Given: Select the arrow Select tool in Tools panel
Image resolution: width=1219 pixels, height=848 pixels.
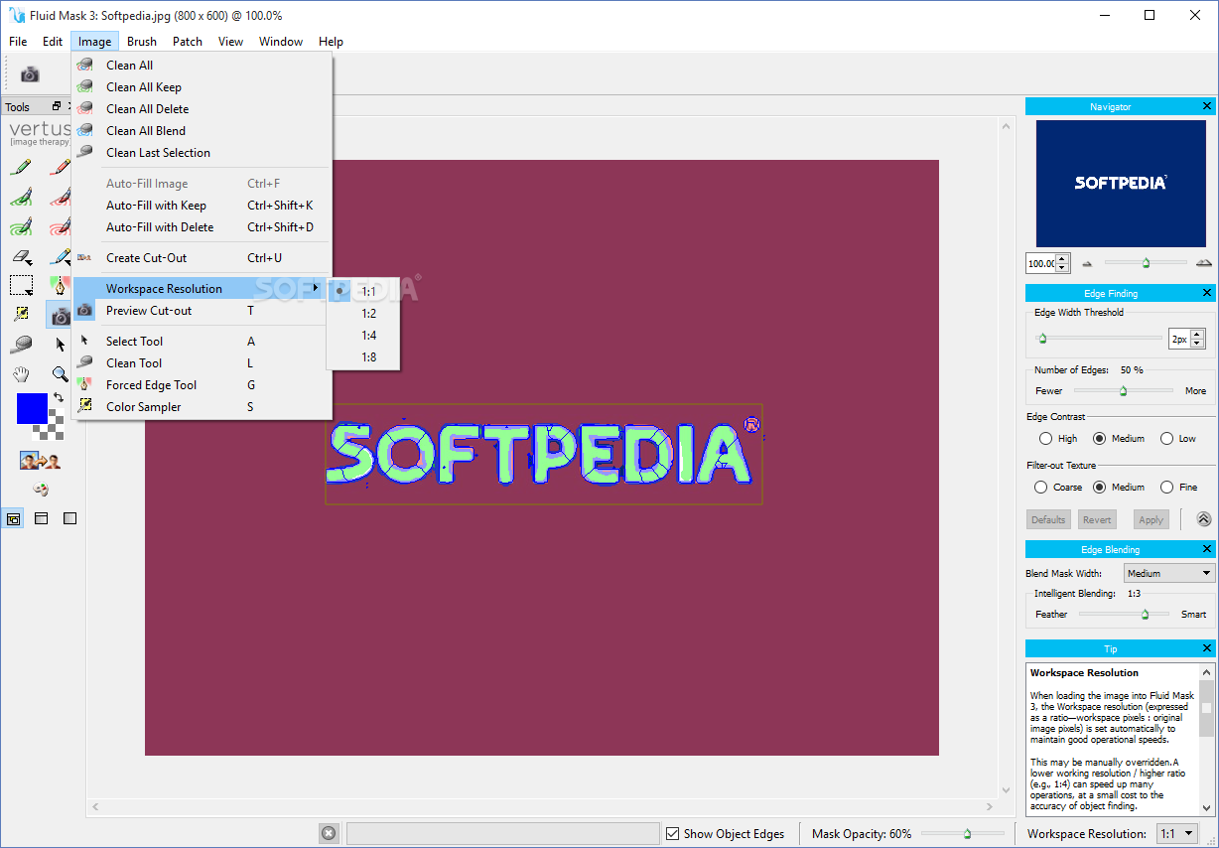Looking at the screenshot, I should pyautogui.click(x=60, y=345).
